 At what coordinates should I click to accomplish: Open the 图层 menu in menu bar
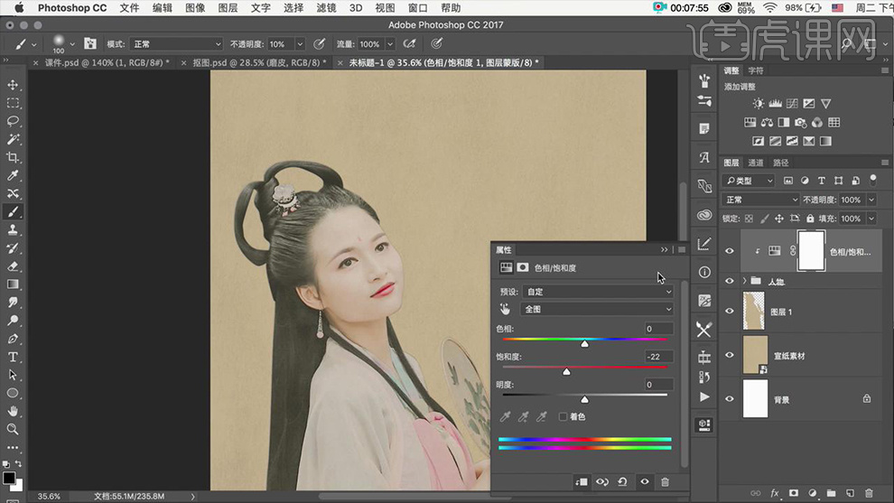pyautogui.click(x=228, y=8)
